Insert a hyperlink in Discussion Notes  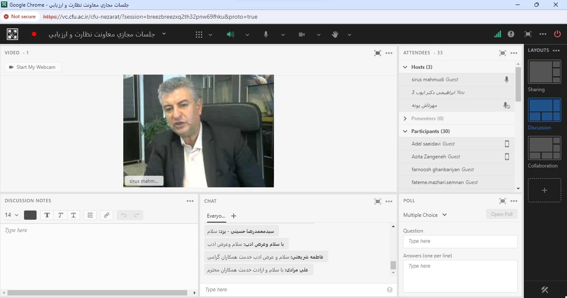coord(107,215)
